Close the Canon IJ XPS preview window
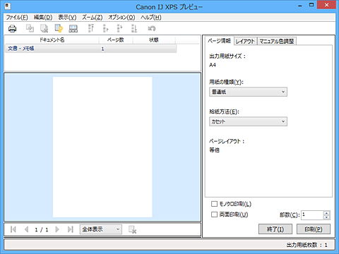339x254 pixels. click(326, 5)
